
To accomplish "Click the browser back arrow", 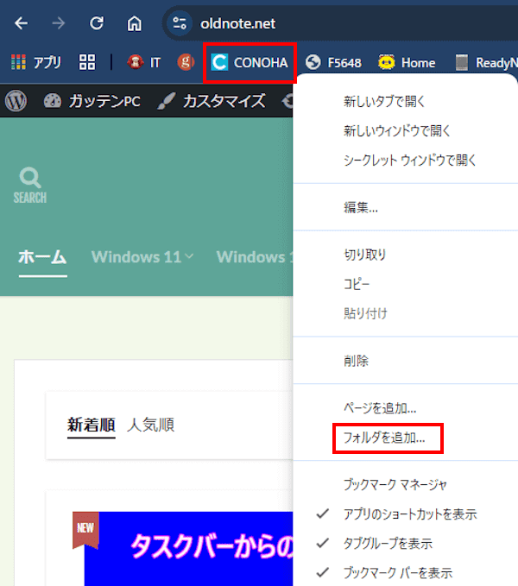I will 22,23.
